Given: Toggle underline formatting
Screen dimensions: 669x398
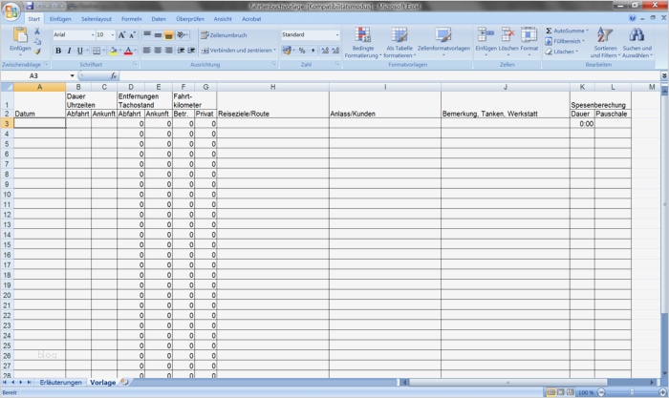Looking at the screenshot, I should [x=79, y=51].
